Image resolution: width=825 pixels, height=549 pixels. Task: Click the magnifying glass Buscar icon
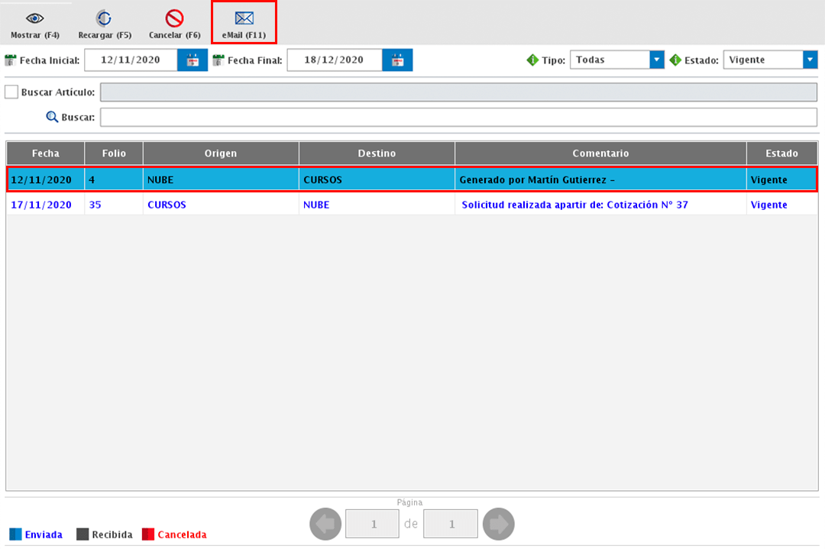tap(52, 118)
